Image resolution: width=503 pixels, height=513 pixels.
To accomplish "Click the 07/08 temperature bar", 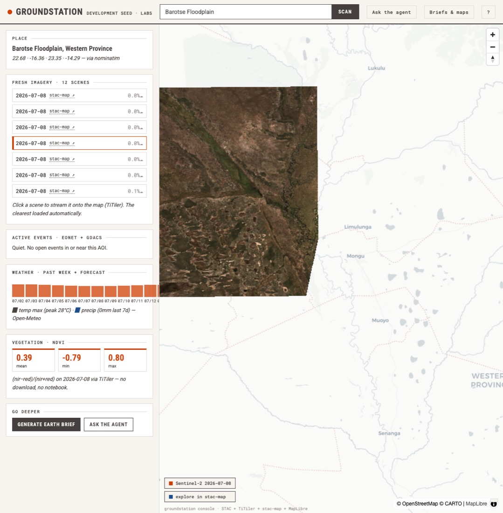I will click(97, 291).
